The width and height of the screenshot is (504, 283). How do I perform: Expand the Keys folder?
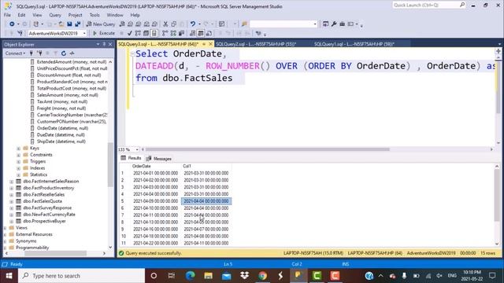pyautogui.click(x=19, y=149)
